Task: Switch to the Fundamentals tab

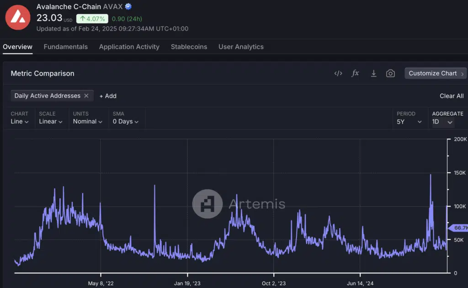Action: pos(66,47)
